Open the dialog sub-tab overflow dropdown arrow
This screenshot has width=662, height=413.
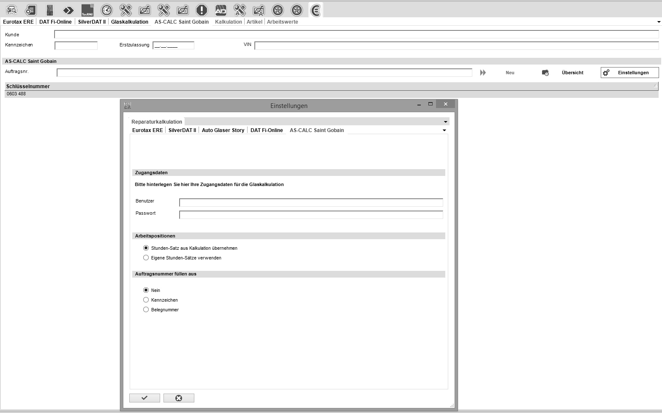[444, 130]
